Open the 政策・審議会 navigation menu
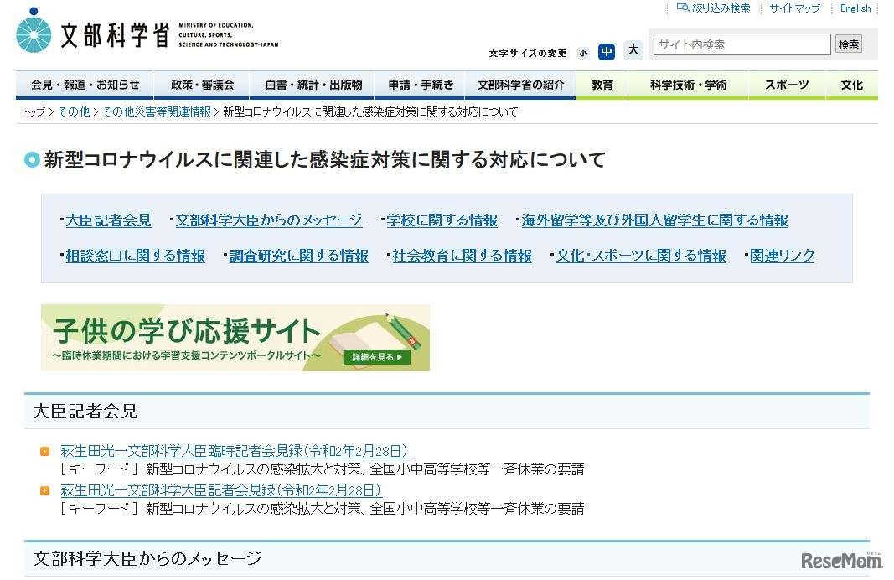Viewport: 894px width, 580px height. point(204,84)
